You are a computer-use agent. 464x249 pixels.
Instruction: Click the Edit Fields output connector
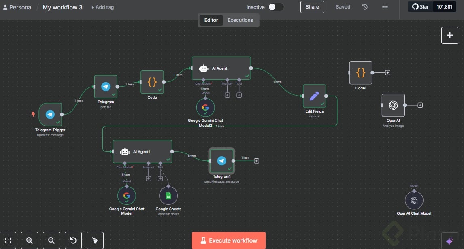coord(326,96)
